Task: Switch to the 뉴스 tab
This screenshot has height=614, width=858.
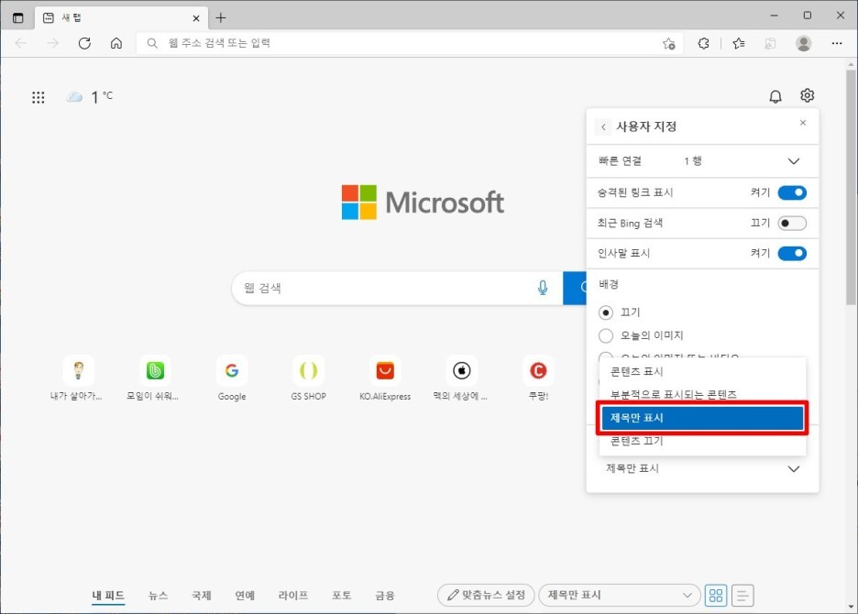Action: coord(159,596)
